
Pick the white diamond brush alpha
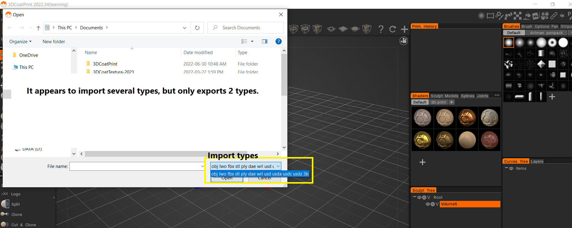[x=541, y=64]
